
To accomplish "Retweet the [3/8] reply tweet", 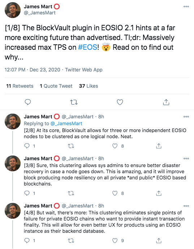I will point(71,193).
